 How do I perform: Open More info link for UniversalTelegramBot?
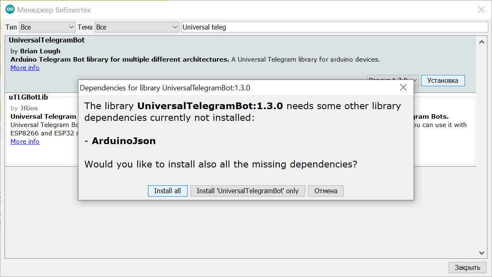pyautogui.click(x=25, y=67)
